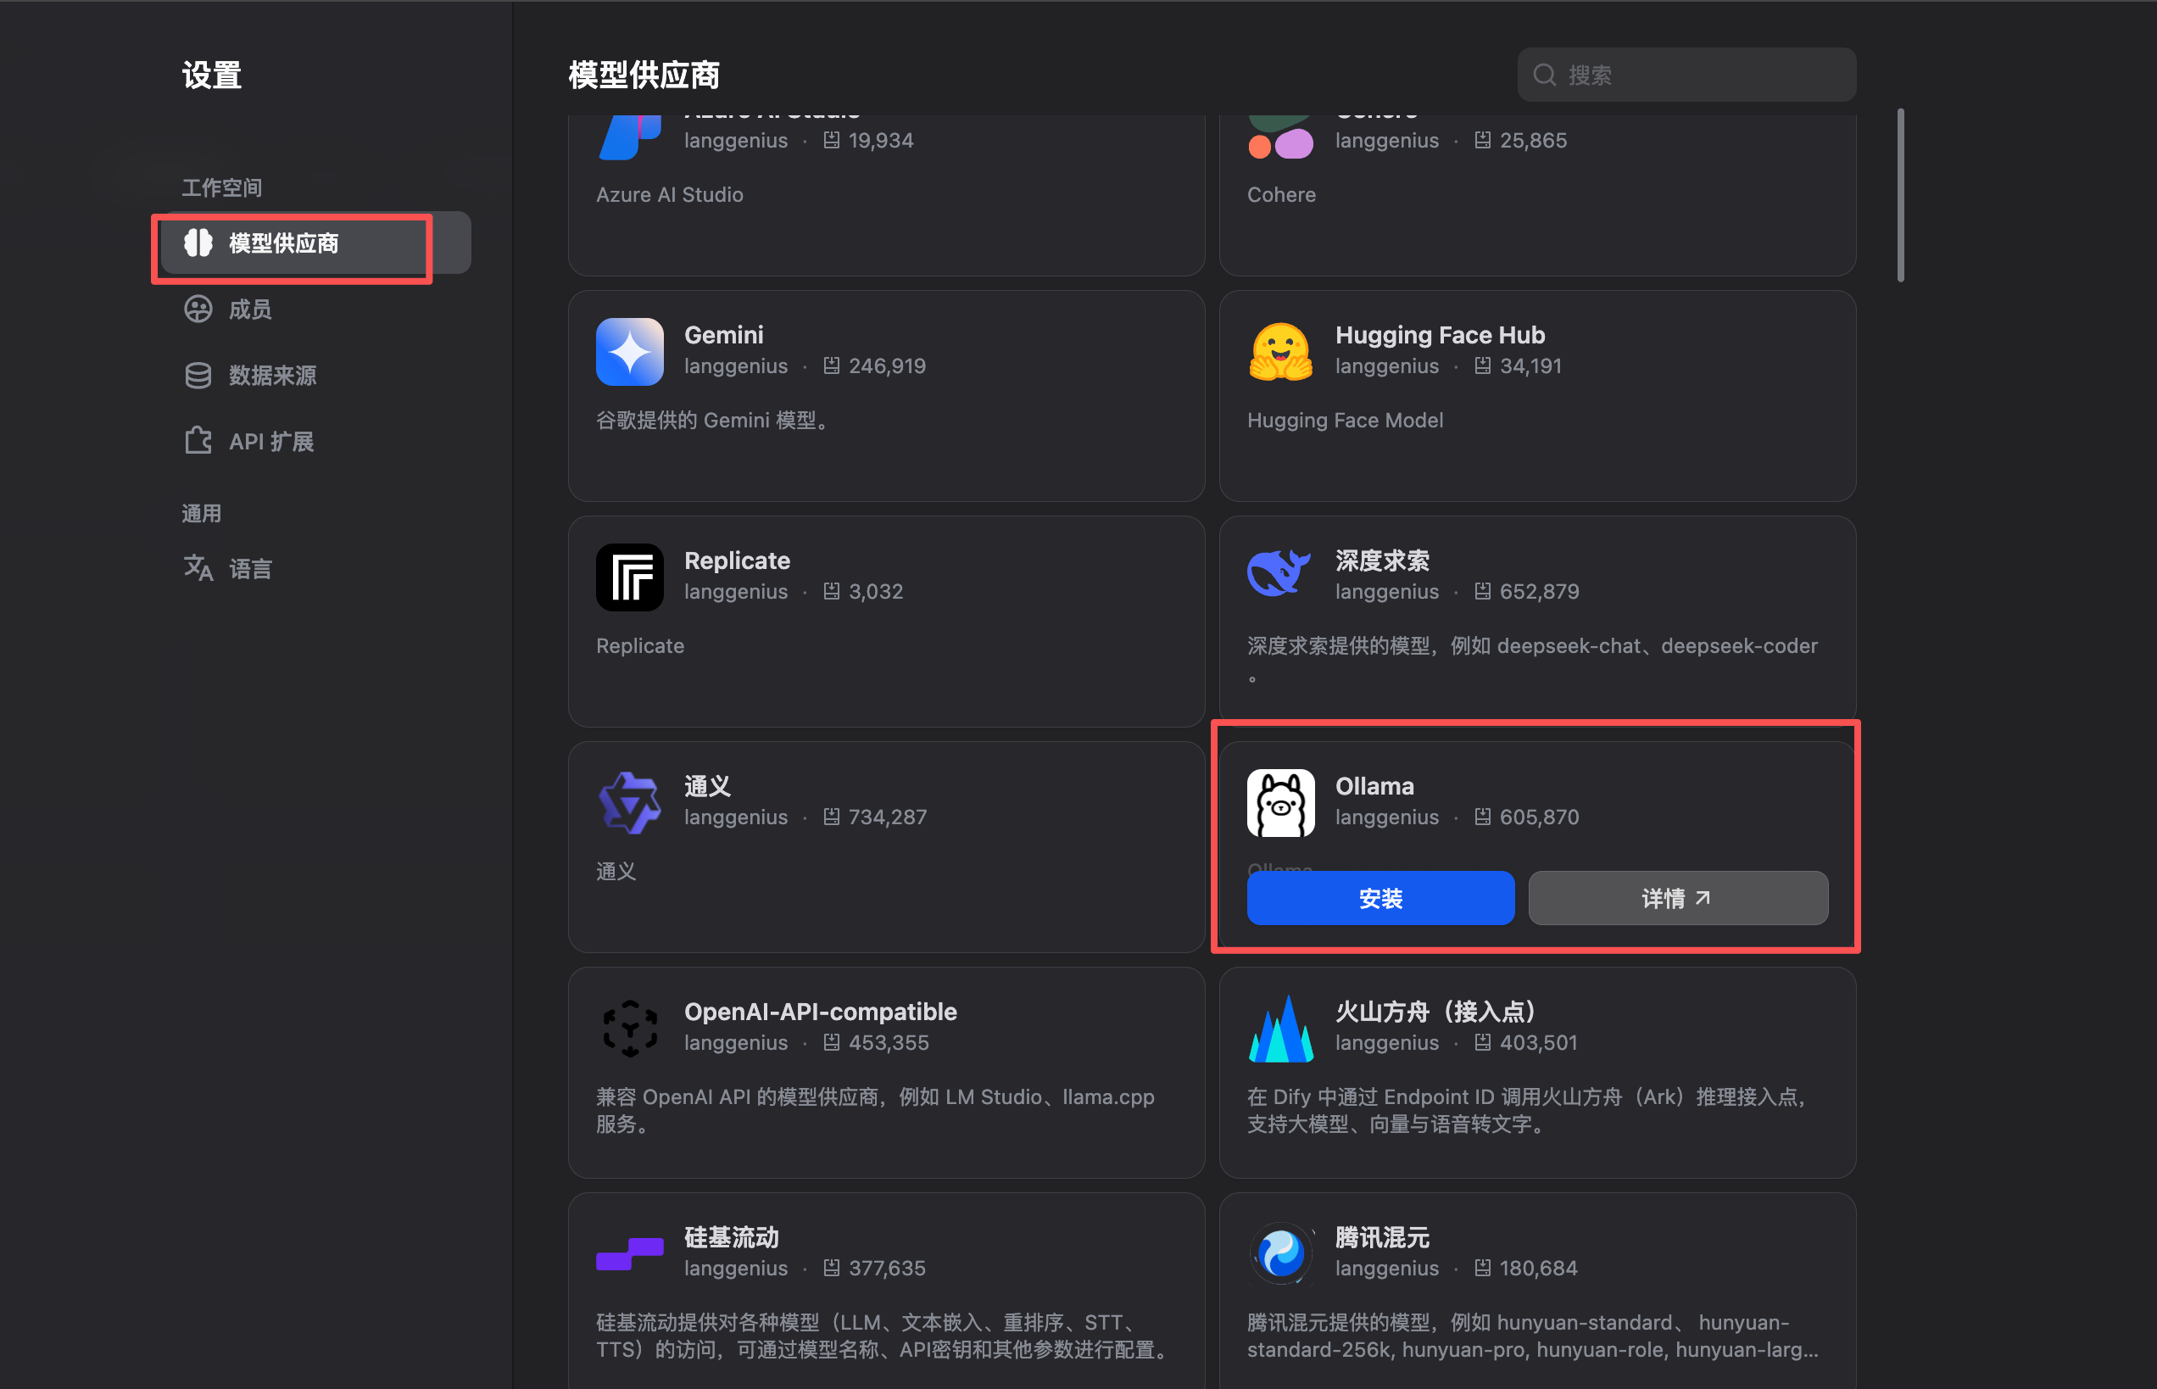
Task: Click the Volcano Ark blue peaks icon
Action: point(1280,1029)
